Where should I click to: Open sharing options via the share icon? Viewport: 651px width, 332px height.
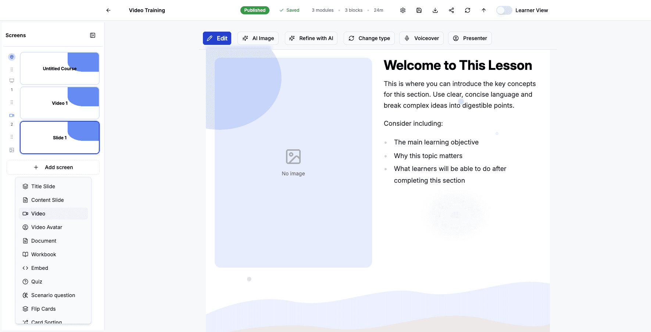(x=451, y=10)
